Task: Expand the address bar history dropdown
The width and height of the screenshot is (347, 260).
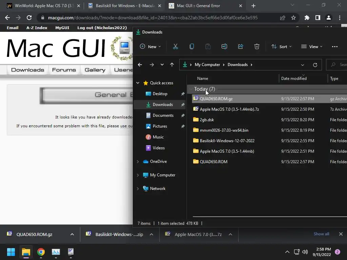Action: tap(303, 65)
